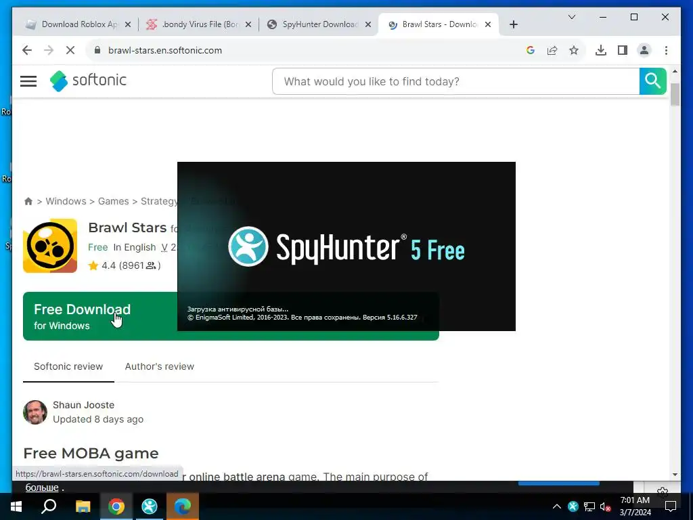Open the Games breadcrumb link
Viewport: 693px width, 520px height.
pyautogui.click(x=114, y=201)
